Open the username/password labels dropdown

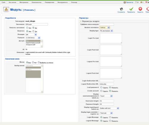pos(106,96)
